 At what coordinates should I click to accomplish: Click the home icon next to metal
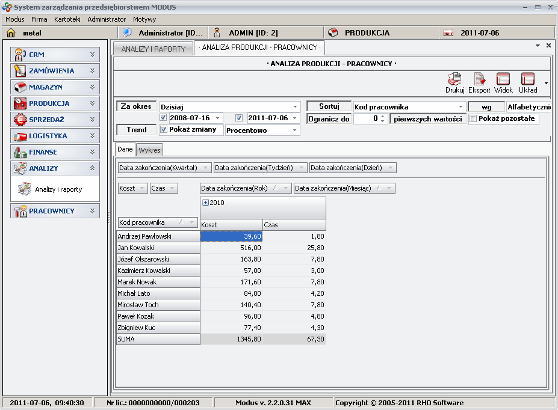(11, 33)
